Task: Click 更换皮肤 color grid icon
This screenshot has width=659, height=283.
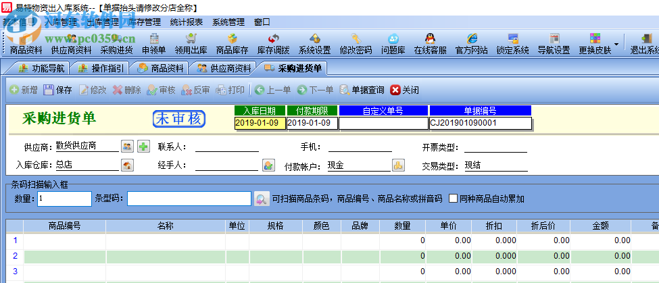Action: (x=595, y=38)
